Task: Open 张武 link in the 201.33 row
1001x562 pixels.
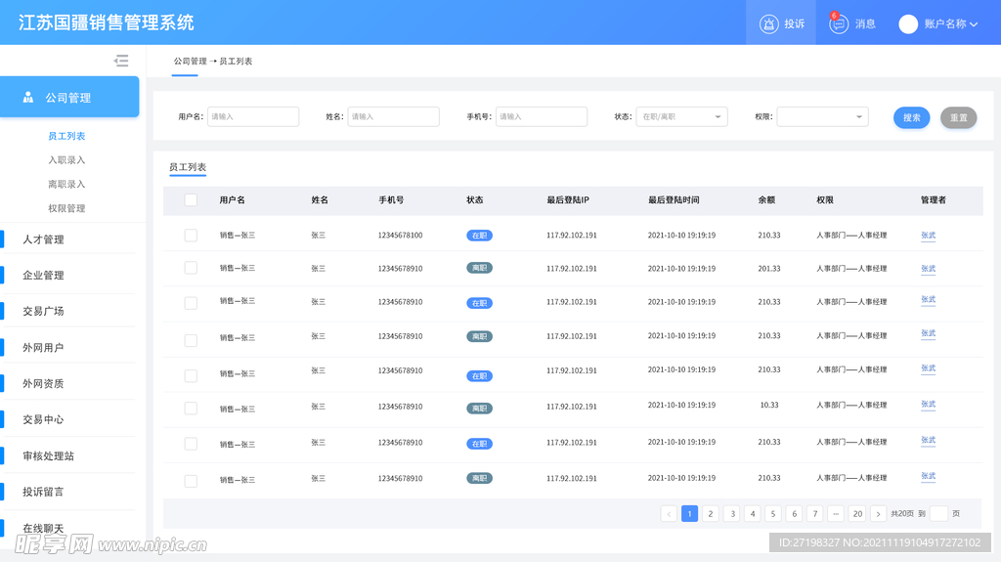Action: pos(929,268)
